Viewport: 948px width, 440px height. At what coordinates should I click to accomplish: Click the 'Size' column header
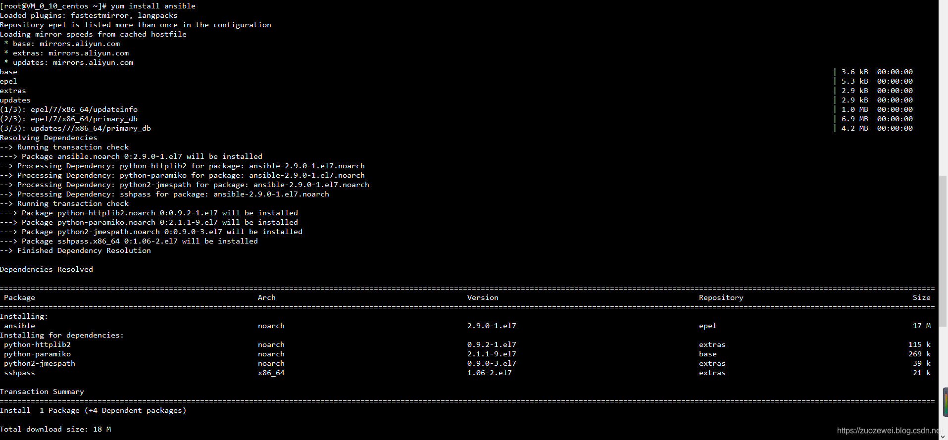click(x=922, y=297)
